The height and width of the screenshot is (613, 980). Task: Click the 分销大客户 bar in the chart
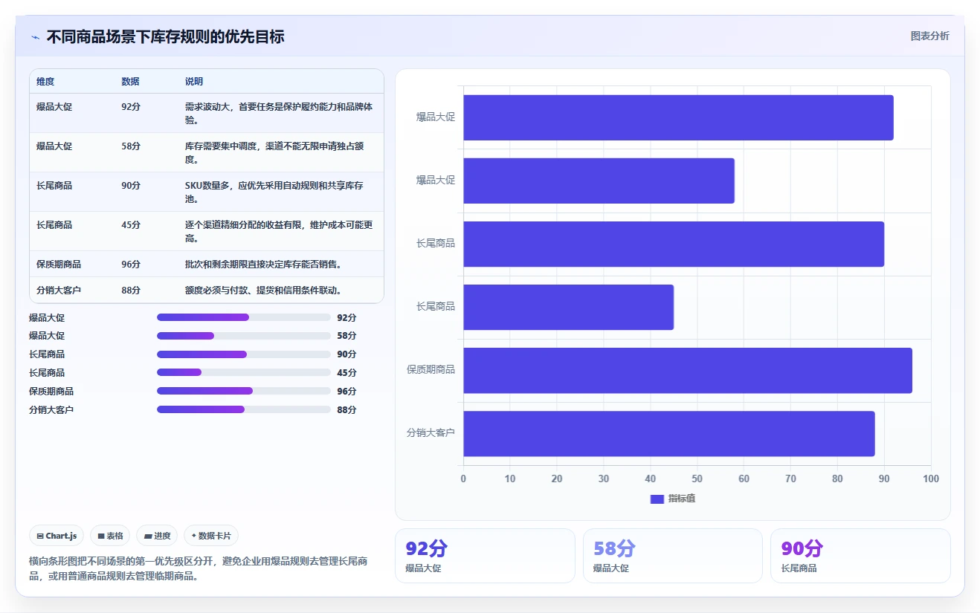click(669, 433)
